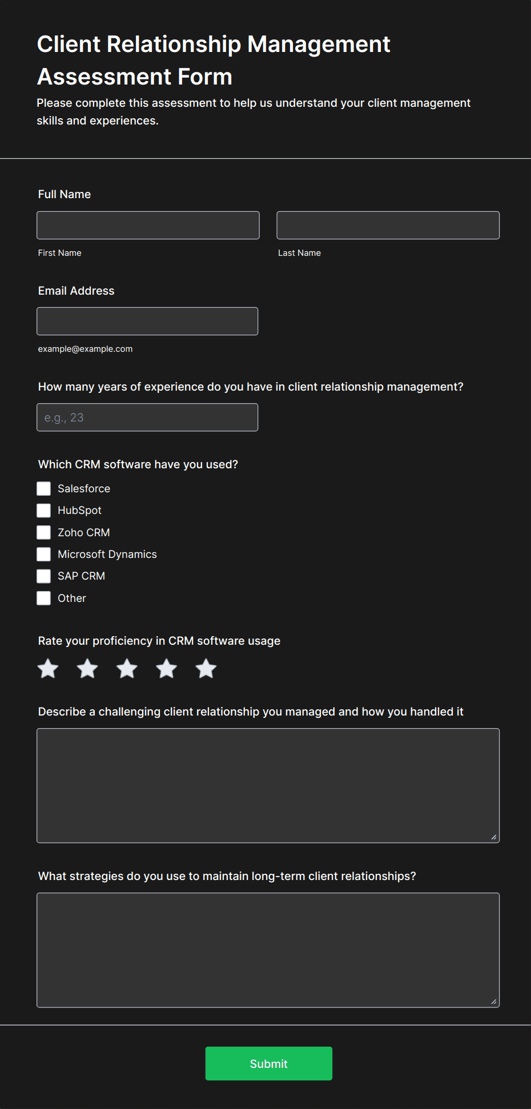
Task: Give a five-star proficiency rating
Action: [206, 668]
